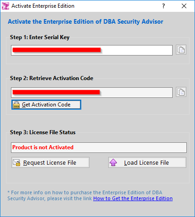Focus the Serial Key input field
Viewport: 195px width, 217px height.
pyautogui.click(x=92, y=50)
